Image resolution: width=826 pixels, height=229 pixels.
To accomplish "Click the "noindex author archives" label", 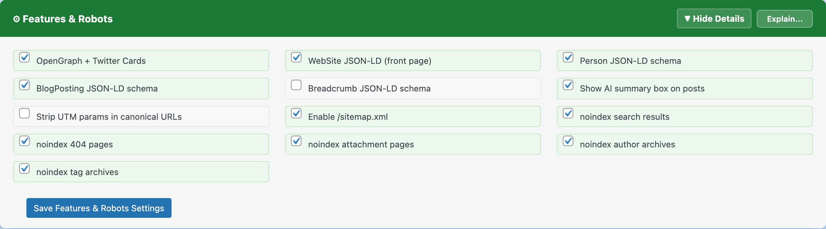I will point(627,144).
